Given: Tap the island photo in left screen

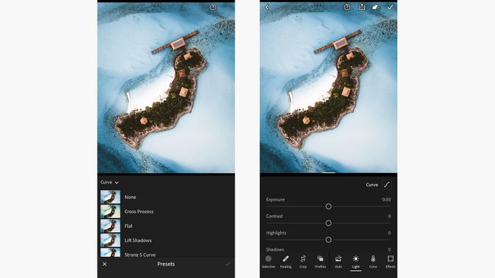Looking at the screenshot, I should click(x=166, y=87).
